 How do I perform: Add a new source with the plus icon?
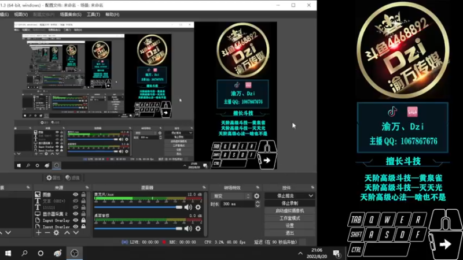[39, 233]
